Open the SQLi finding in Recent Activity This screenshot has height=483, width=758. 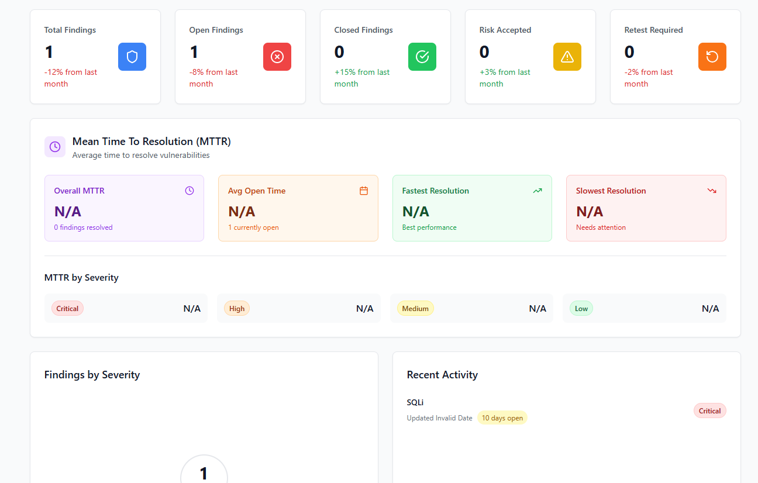415,402
